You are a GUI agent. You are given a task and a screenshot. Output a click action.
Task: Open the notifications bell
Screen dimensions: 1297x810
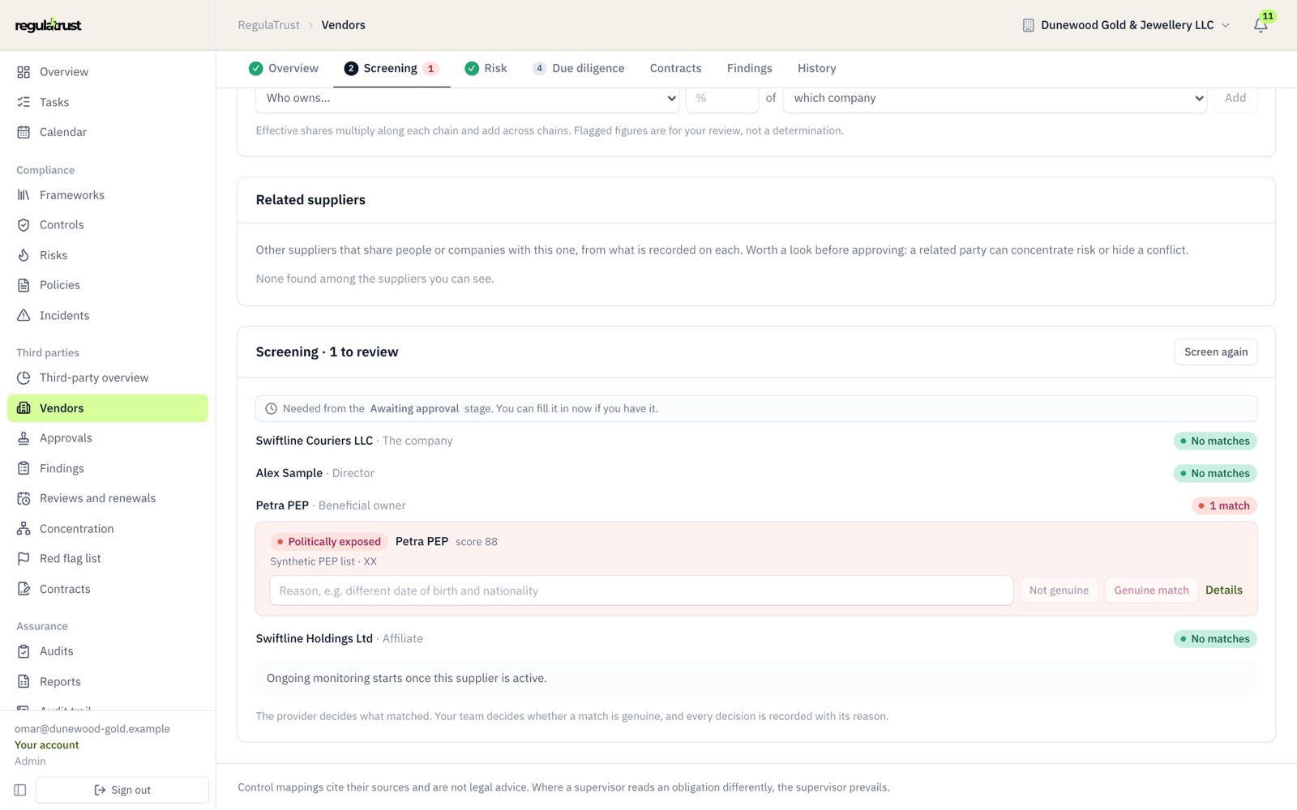pyautogui.click(x=1261, y=25)
